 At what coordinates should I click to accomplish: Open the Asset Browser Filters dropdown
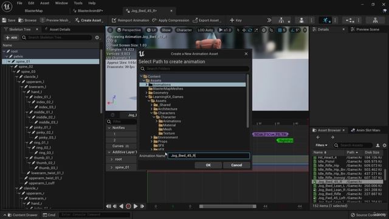(x=322, y=145)
